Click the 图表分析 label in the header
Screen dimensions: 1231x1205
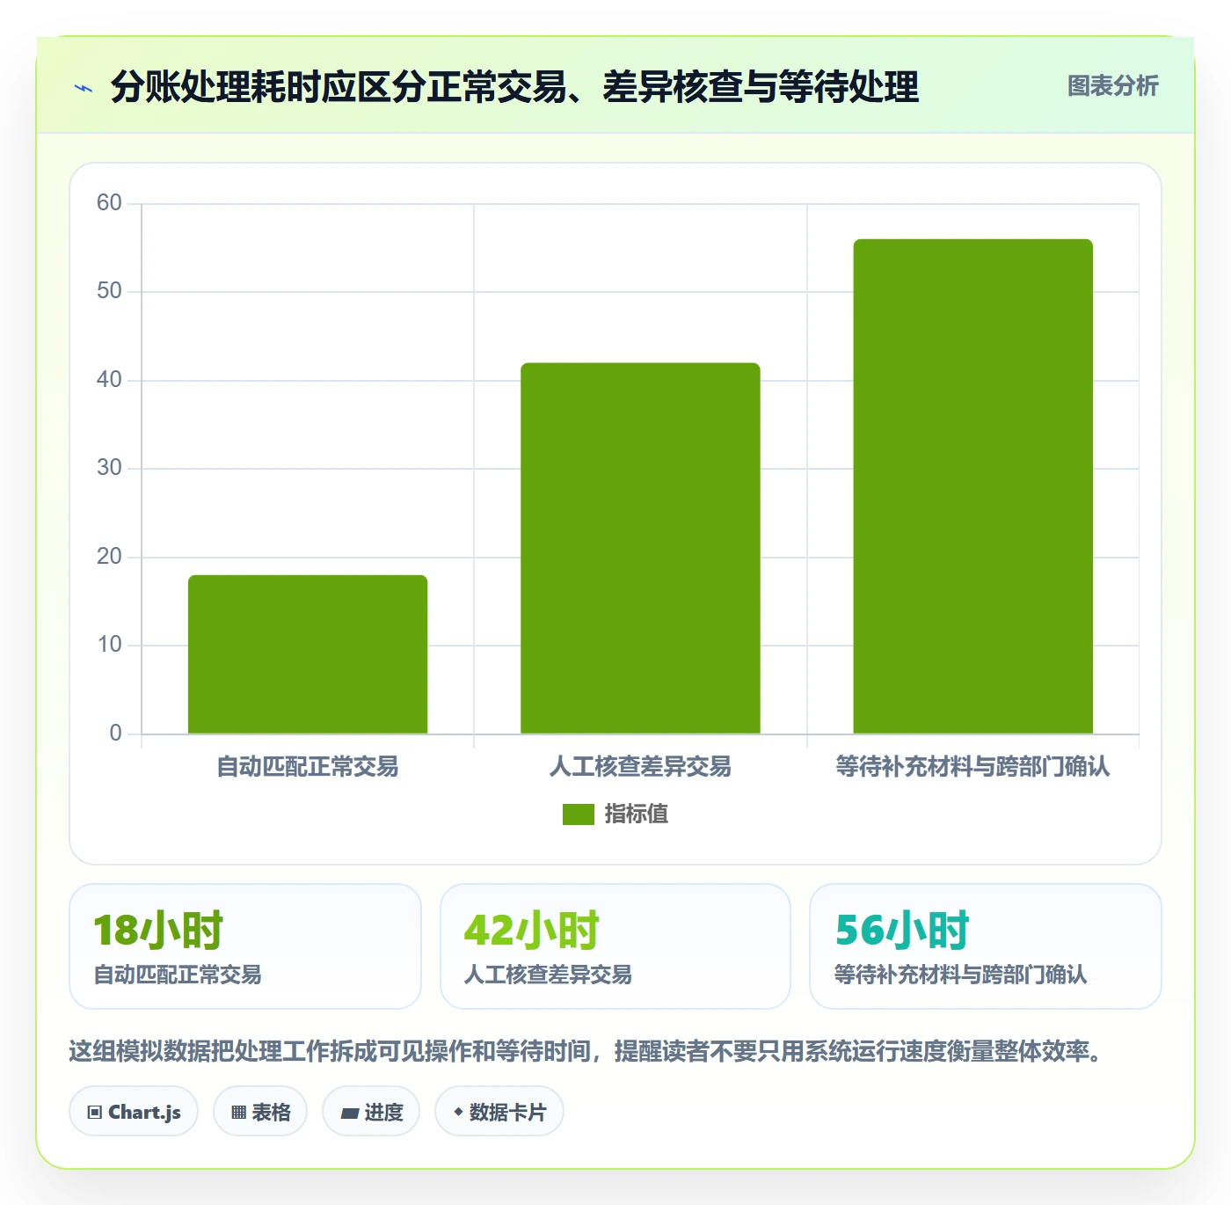coord(1112,86)
